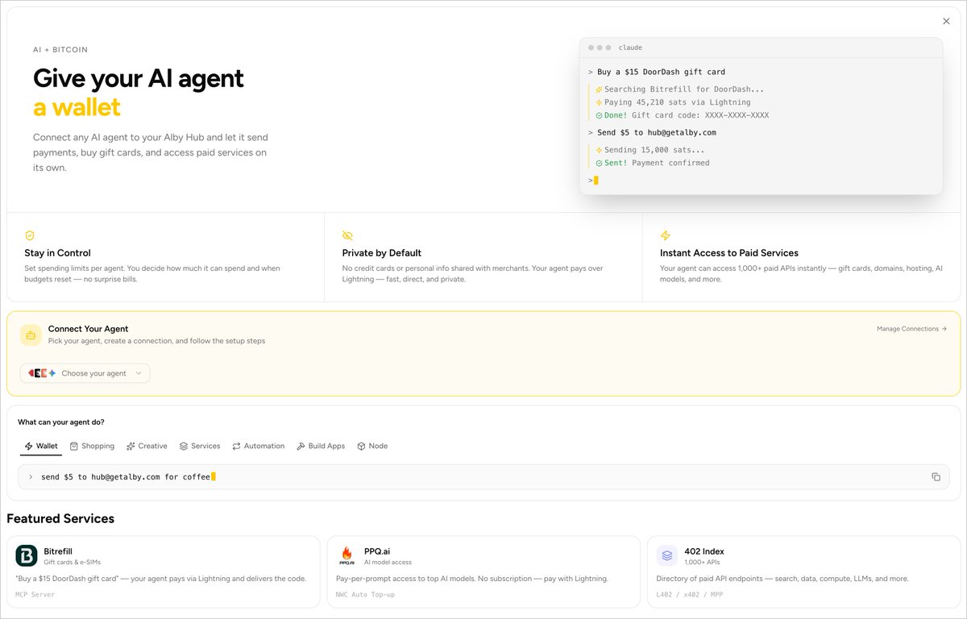Open the Build Apps tab
Viewport: 967px width, 619px height.
click(321, 446)
